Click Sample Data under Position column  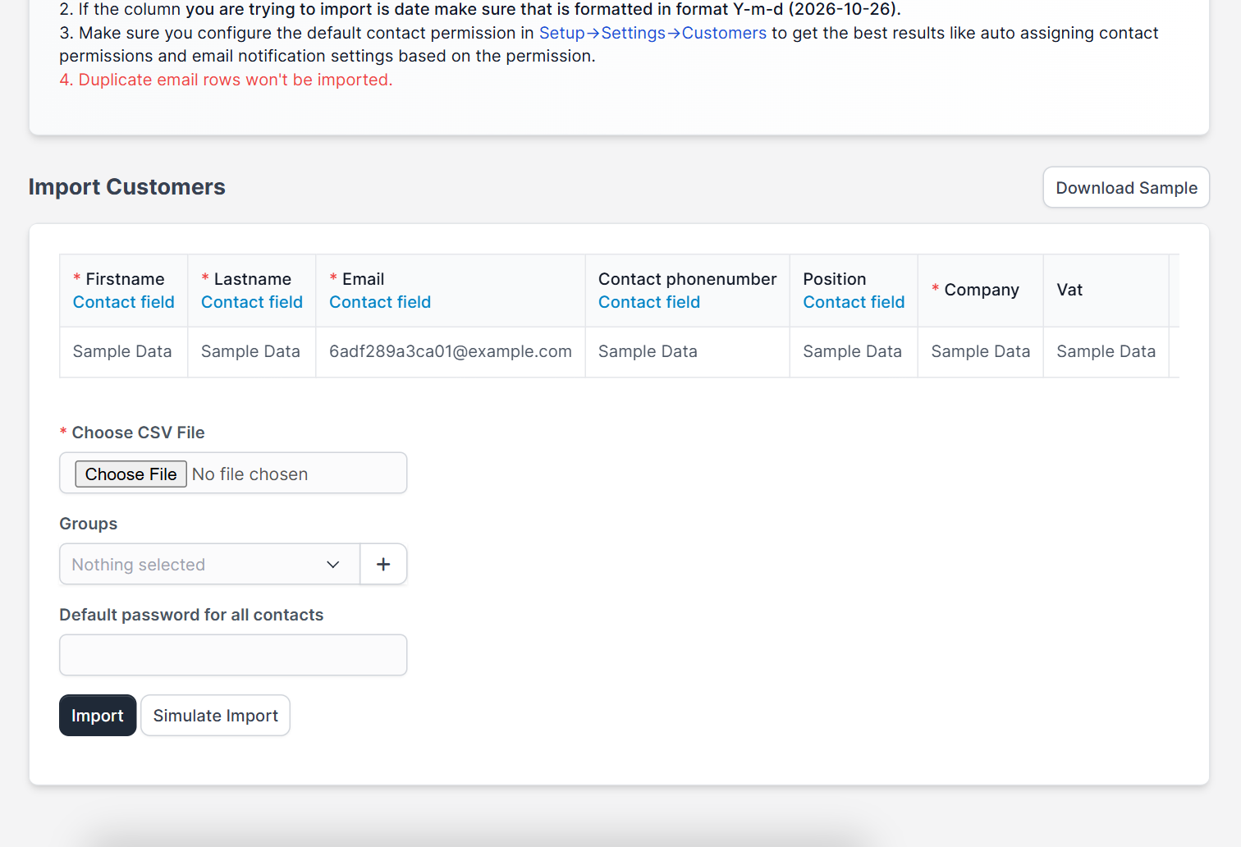pyautogui.click(x=852, y=351)
